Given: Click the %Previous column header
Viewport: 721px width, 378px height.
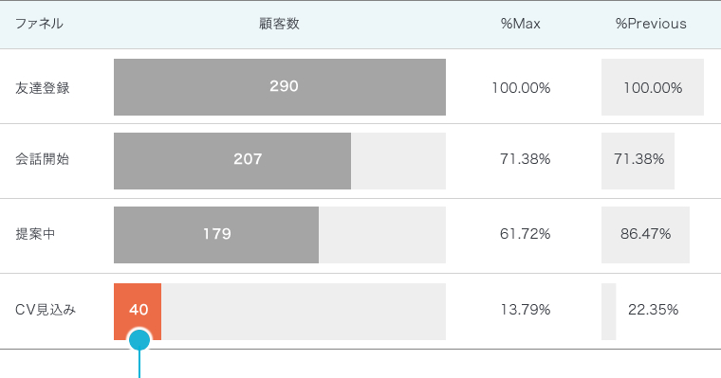Looking at the screenshot, I should tap(651, 24).
